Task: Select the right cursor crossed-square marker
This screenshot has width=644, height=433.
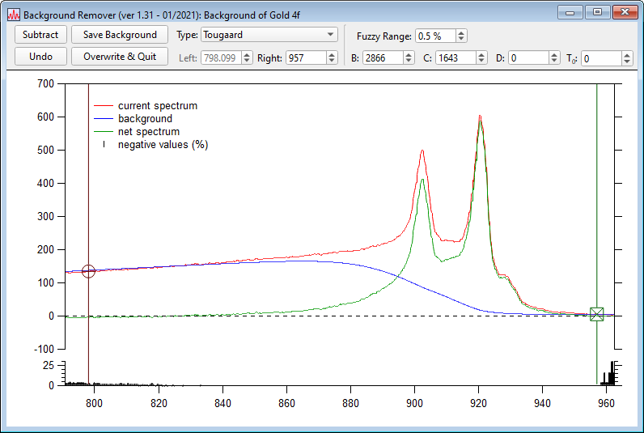Action: (597, 314)
